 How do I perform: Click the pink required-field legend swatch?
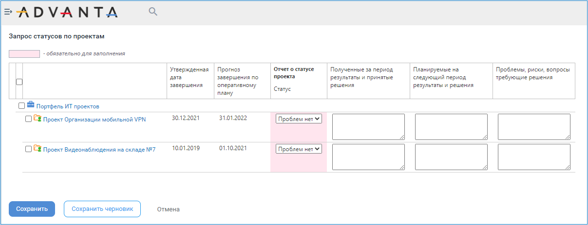(x=24, y=53)
